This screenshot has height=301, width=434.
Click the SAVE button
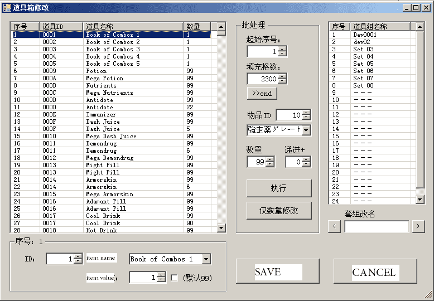point(278,271)
